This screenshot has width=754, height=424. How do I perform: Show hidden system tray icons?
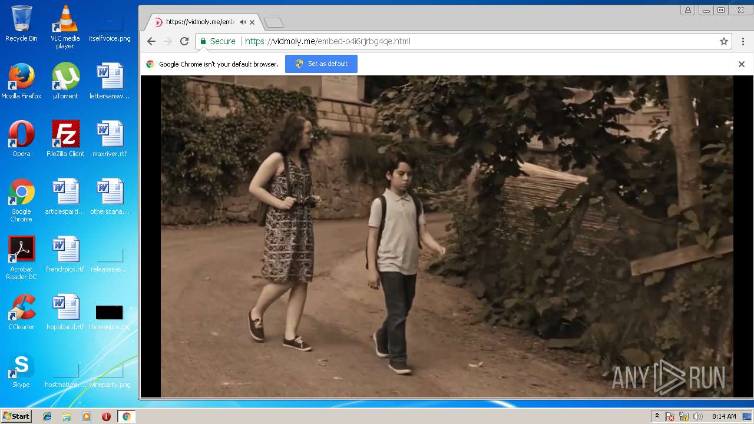pos(657,416)
